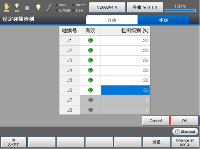
Task: Click the 100 % speed bar
Action: [x=180, y=8]
